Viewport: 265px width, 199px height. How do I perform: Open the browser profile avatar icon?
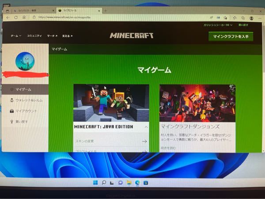[x=251, y=18]
